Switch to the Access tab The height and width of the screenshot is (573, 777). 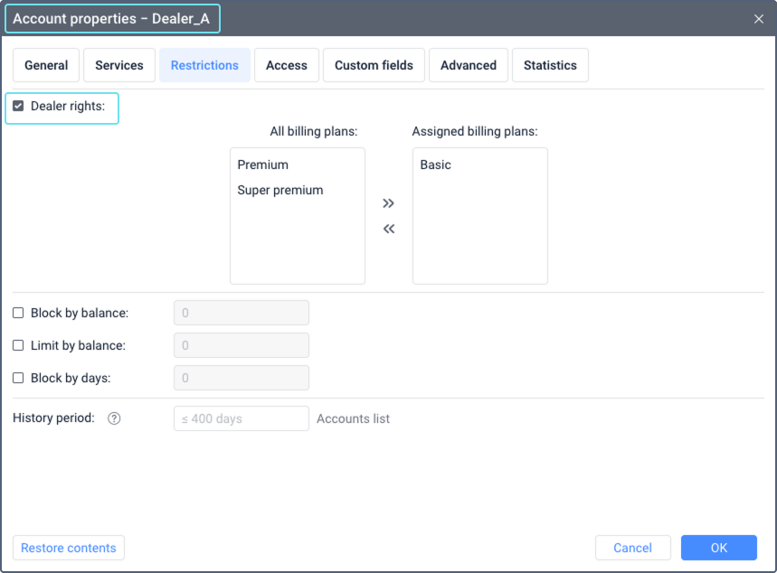pos(286,64)
